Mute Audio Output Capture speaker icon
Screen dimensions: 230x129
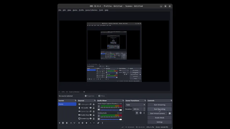(99, 110)
